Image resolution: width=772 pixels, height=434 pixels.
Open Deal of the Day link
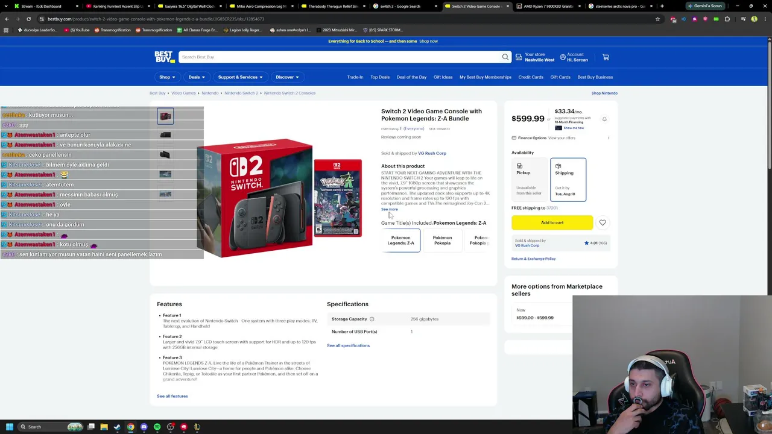(x=411, y=77)
